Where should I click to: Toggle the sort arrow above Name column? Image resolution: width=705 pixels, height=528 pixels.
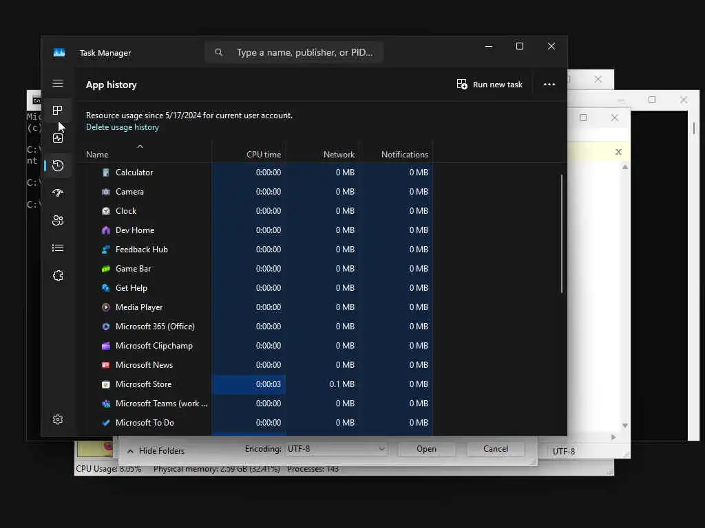point(140,146)
